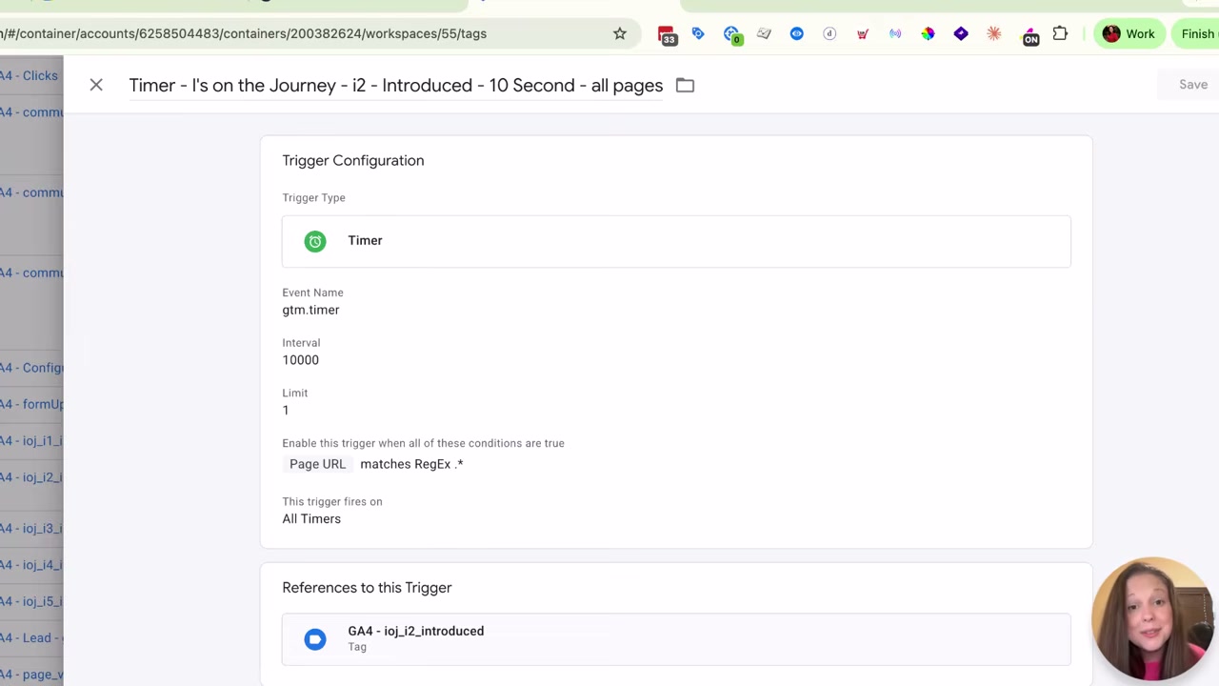The image size is (1219, 686).
Task: Click the Save button
Action: point(1193,85)
